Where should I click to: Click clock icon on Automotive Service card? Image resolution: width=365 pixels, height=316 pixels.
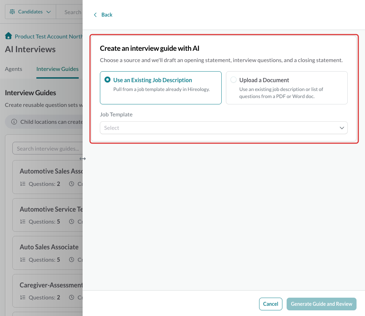[x=71, y=221]
